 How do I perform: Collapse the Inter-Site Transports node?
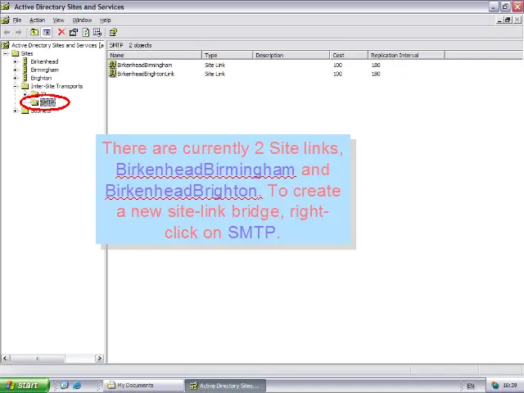16,86
